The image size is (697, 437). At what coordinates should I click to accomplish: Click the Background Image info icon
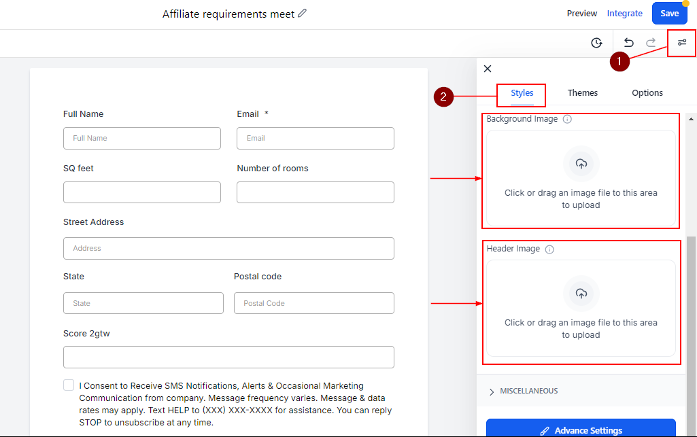point(568,119)
